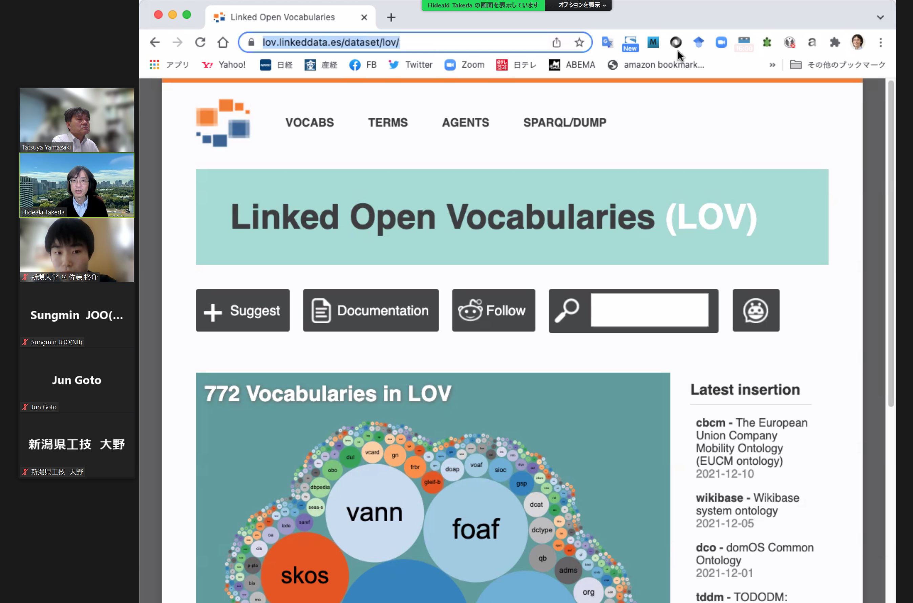Open the 日経 bookmark

click(x=276, y=65)
